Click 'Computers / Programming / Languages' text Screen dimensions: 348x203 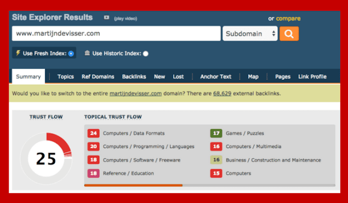pyautogui.click(x=148, y=147)
